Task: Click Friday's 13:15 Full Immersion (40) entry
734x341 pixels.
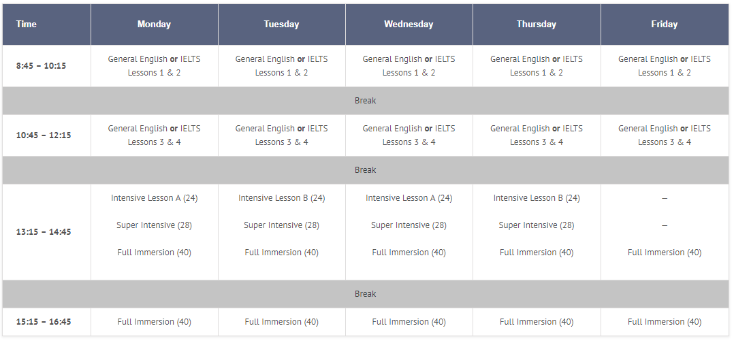Action: click(664, 253)
